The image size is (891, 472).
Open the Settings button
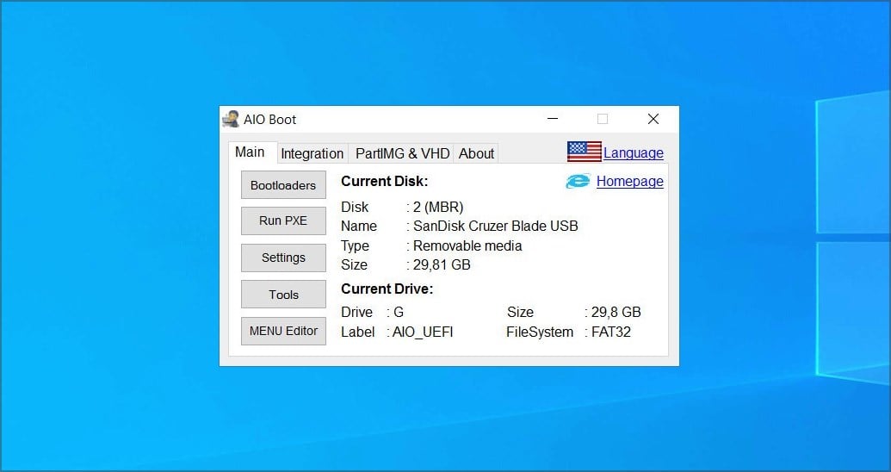click(283, 258)
